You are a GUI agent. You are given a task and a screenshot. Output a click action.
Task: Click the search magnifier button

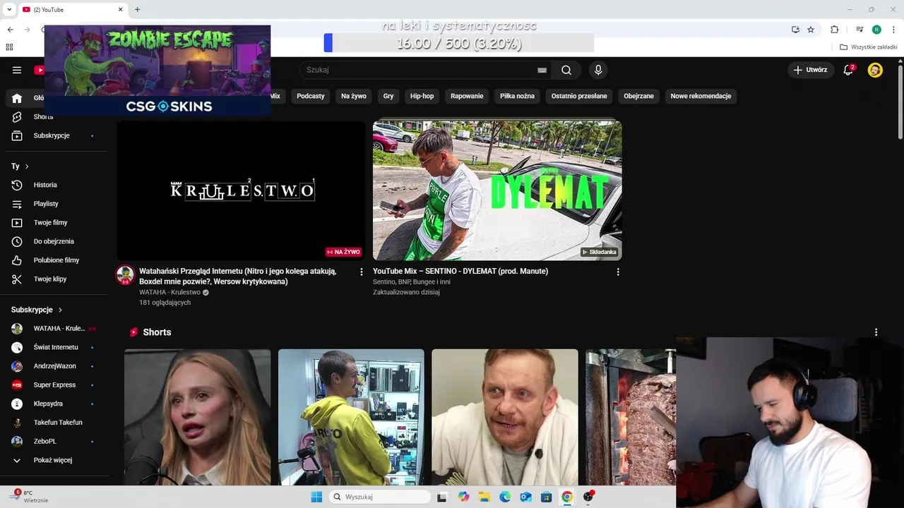pos(566,70)
